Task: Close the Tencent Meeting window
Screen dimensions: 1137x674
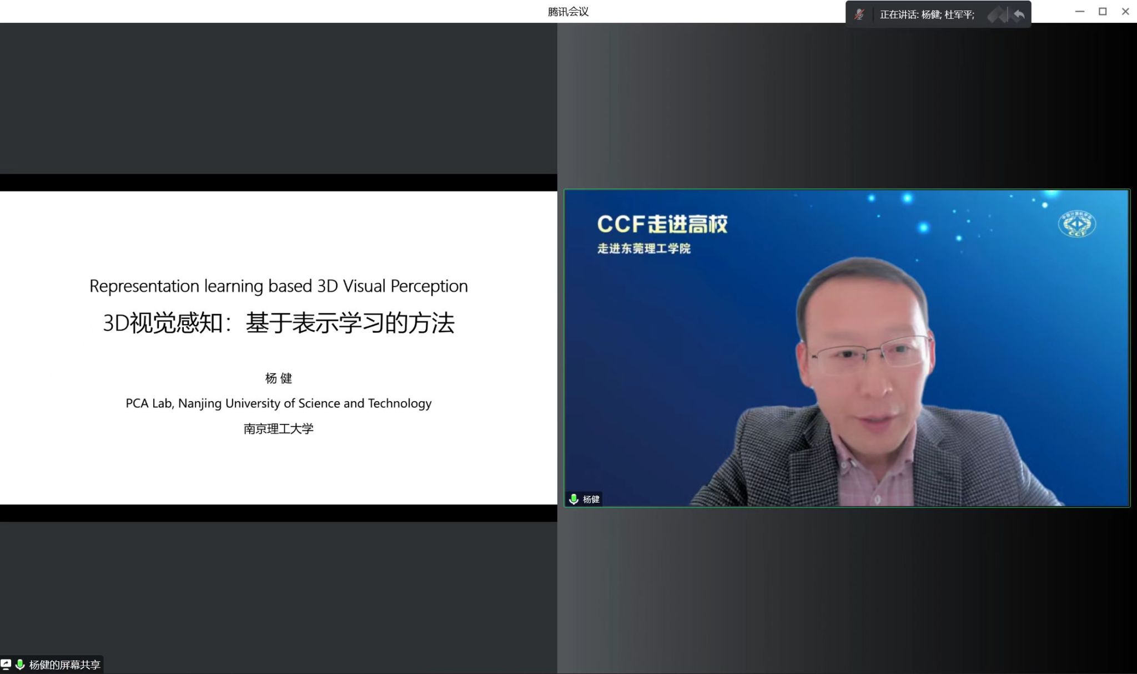Action: [1125, 12]
